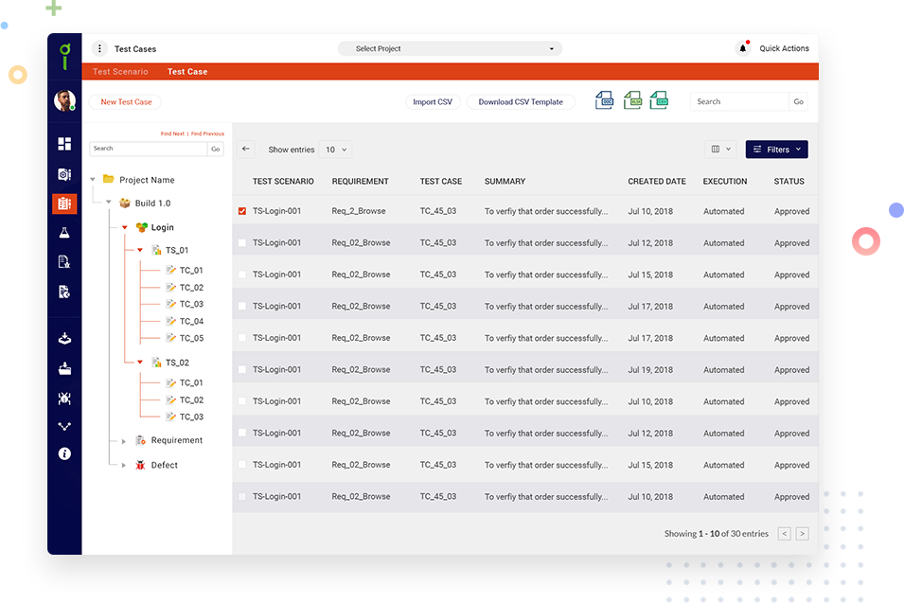
Task: Click the New Test Case button
Action: [126, 102]
